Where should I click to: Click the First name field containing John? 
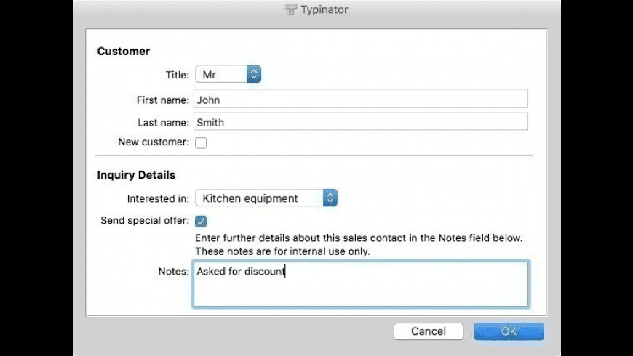point(360,100)
